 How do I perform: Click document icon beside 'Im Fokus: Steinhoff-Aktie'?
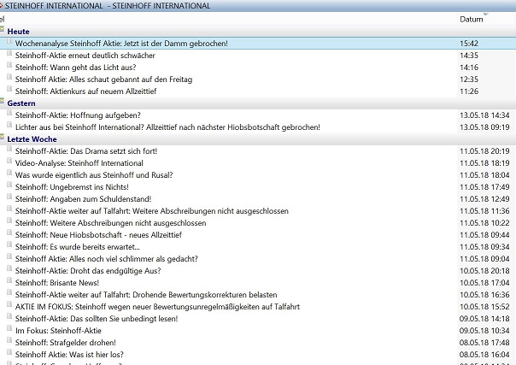[x=9, y=328]
